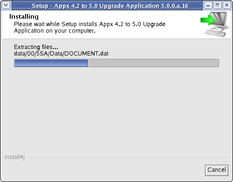Viewport: 233px width, 182px height.
Task: Minimize the Setup window
Action: click(x=208, y=5)
